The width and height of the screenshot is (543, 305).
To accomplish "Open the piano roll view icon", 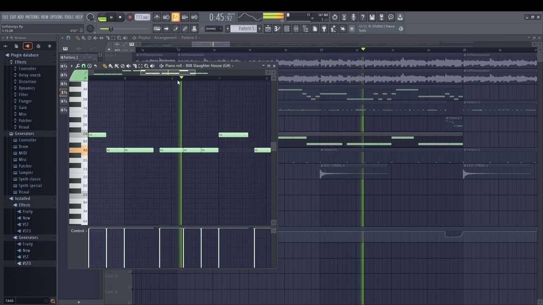I will pyautogui.click(x=277, y=29).
